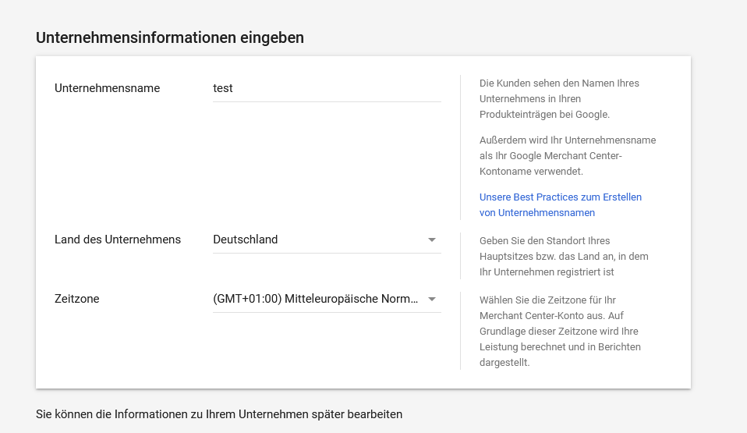Click the "Unternehmensinformationen eingeben" heading
Viewport: 747px width, 433px height.
pyautogui.click(x=170, y=37)
